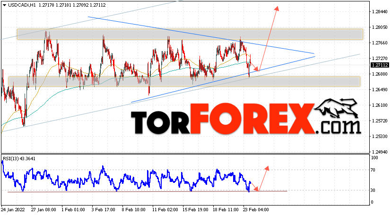The height and width of the screenshot is (215, 391).
Task: Select the horizontal RSI support line near 30
Action: pos(147,191)
